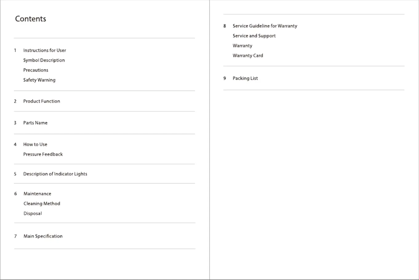Click section number 2
The image size is (419, 280).
15,101
